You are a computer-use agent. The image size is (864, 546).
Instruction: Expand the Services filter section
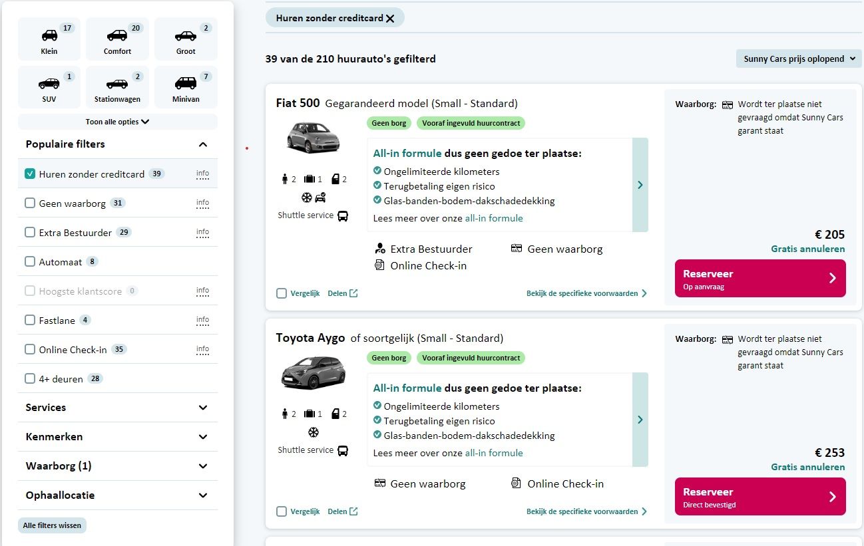[118, 408]
